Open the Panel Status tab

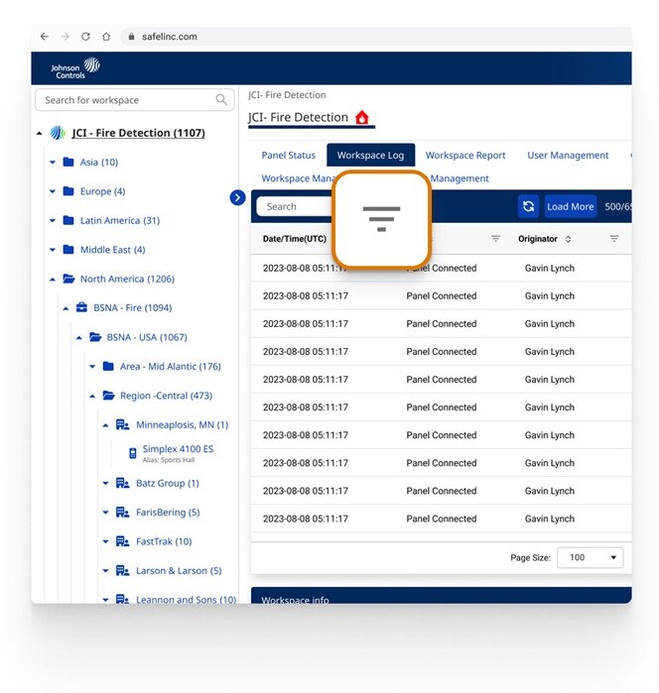click(289, 155)
